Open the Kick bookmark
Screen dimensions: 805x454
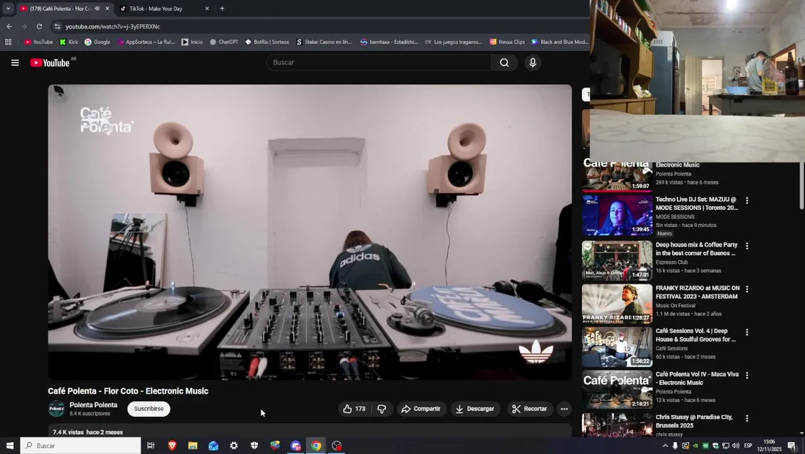tap(69, 42)
